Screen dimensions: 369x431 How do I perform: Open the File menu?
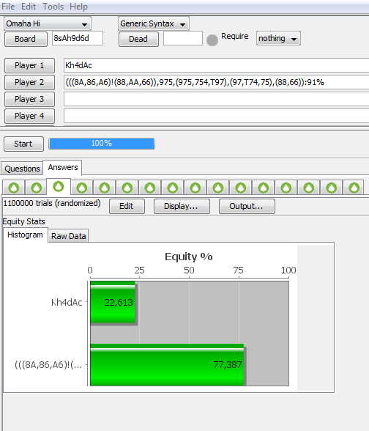[8, 7]
